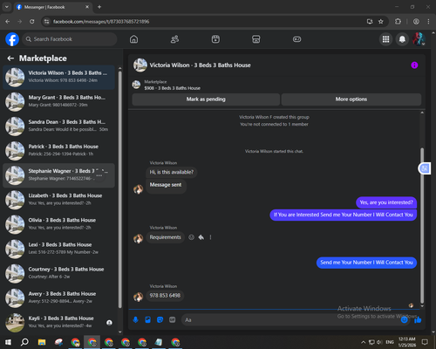Open a new browser tab
Screen dimensions: 436x349
99,7
